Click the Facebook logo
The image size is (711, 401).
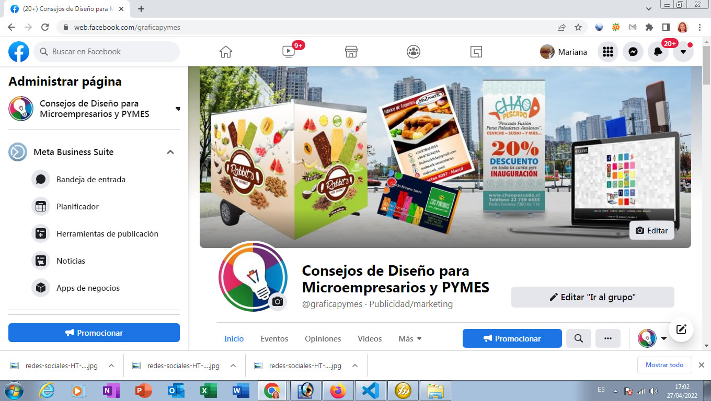(x=19, y=52)
